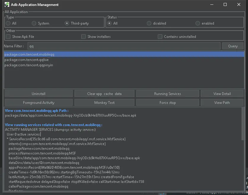Click the View Detail button
This screenshot has width=248, height=195.
pos(222,94)
